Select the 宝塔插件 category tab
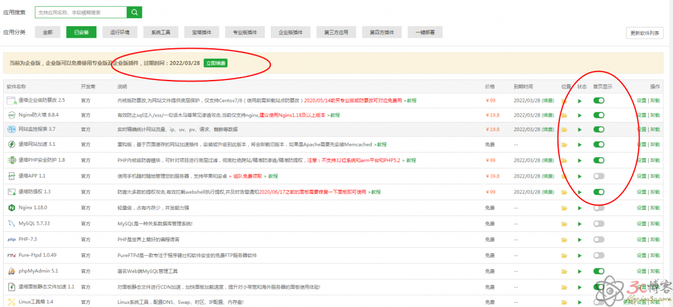This screenshot has width=673, height=307. click(202, 32)
